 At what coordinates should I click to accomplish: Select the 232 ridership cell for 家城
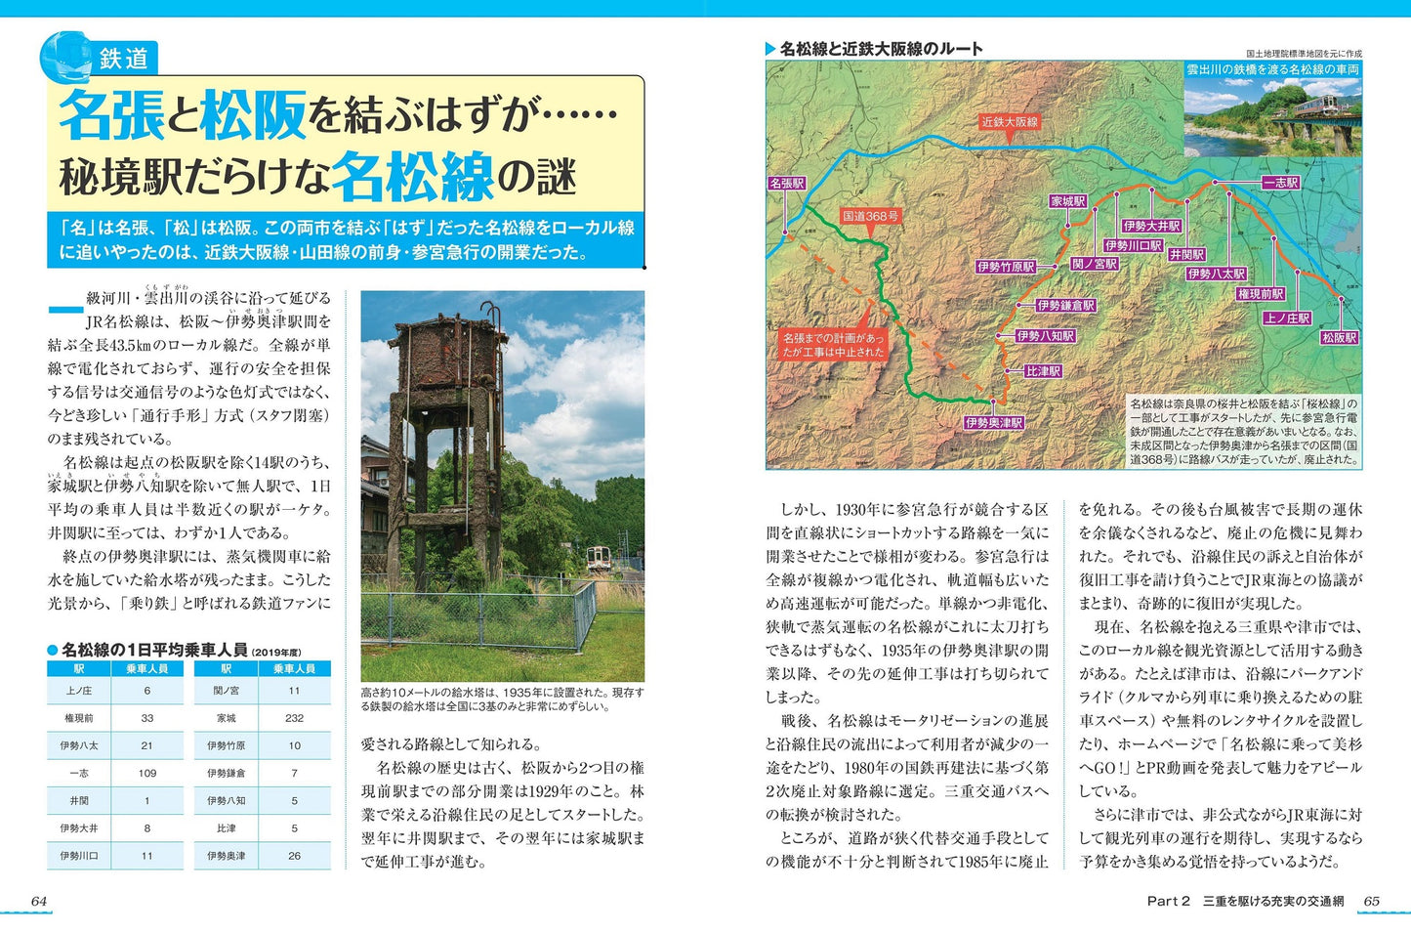coord(294,717)
